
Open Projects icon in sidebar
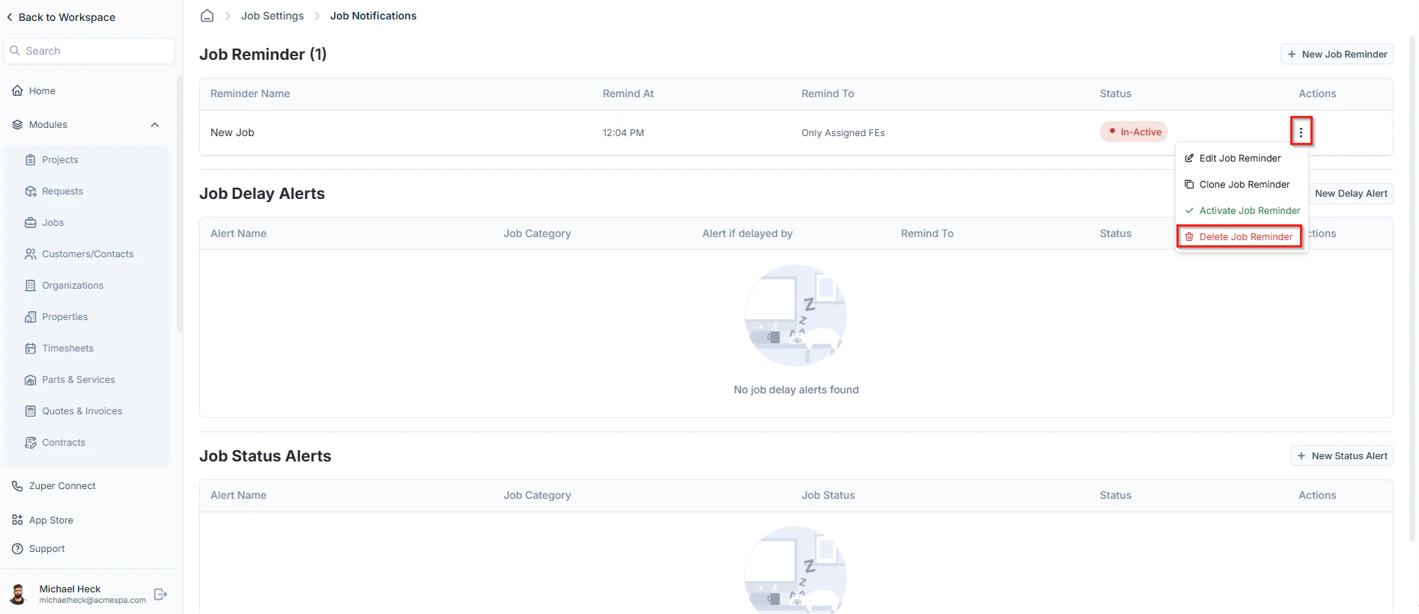pos(31,160)
